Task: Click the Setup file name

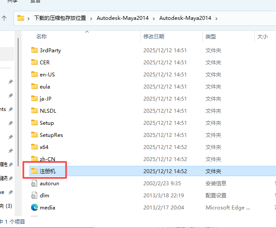Action: (x=47, y=123)
